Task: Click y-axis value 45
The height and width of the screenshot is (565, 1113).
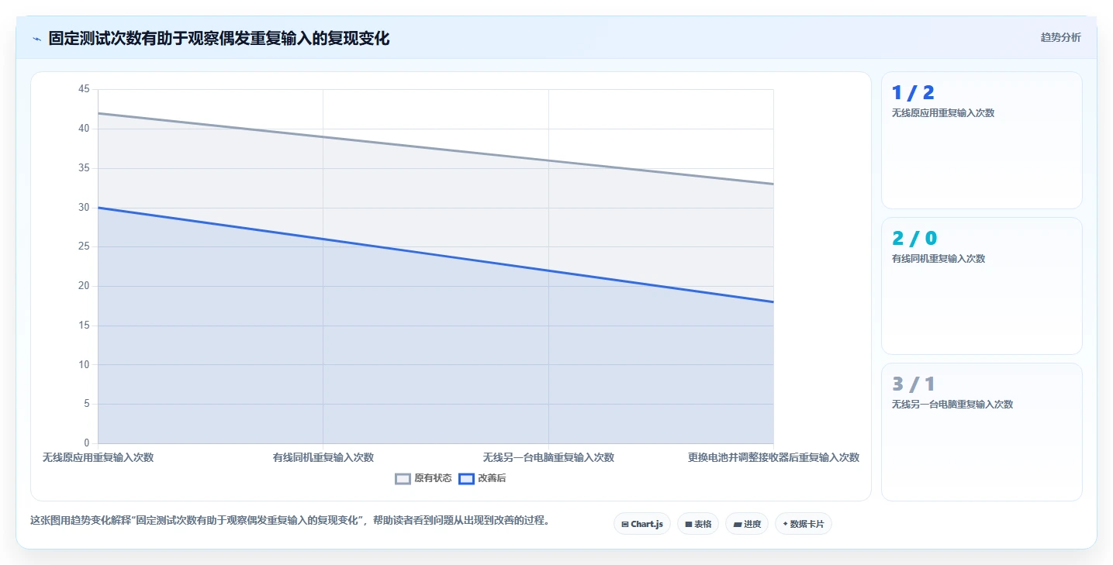Action: pyautogui.click(x=84, y=89)
